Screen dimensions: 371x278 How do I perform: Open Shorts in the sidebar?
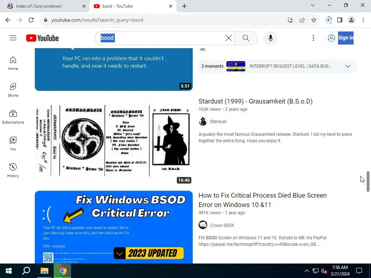pos(13,90)
